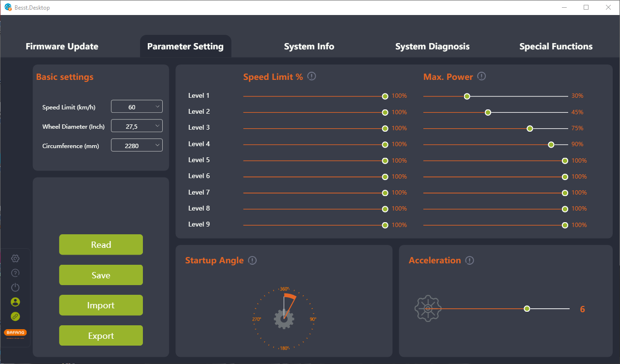This screenshot has width=620, height=364.
Task: Open the System Diagnosis tab
Action: (432, 46)
